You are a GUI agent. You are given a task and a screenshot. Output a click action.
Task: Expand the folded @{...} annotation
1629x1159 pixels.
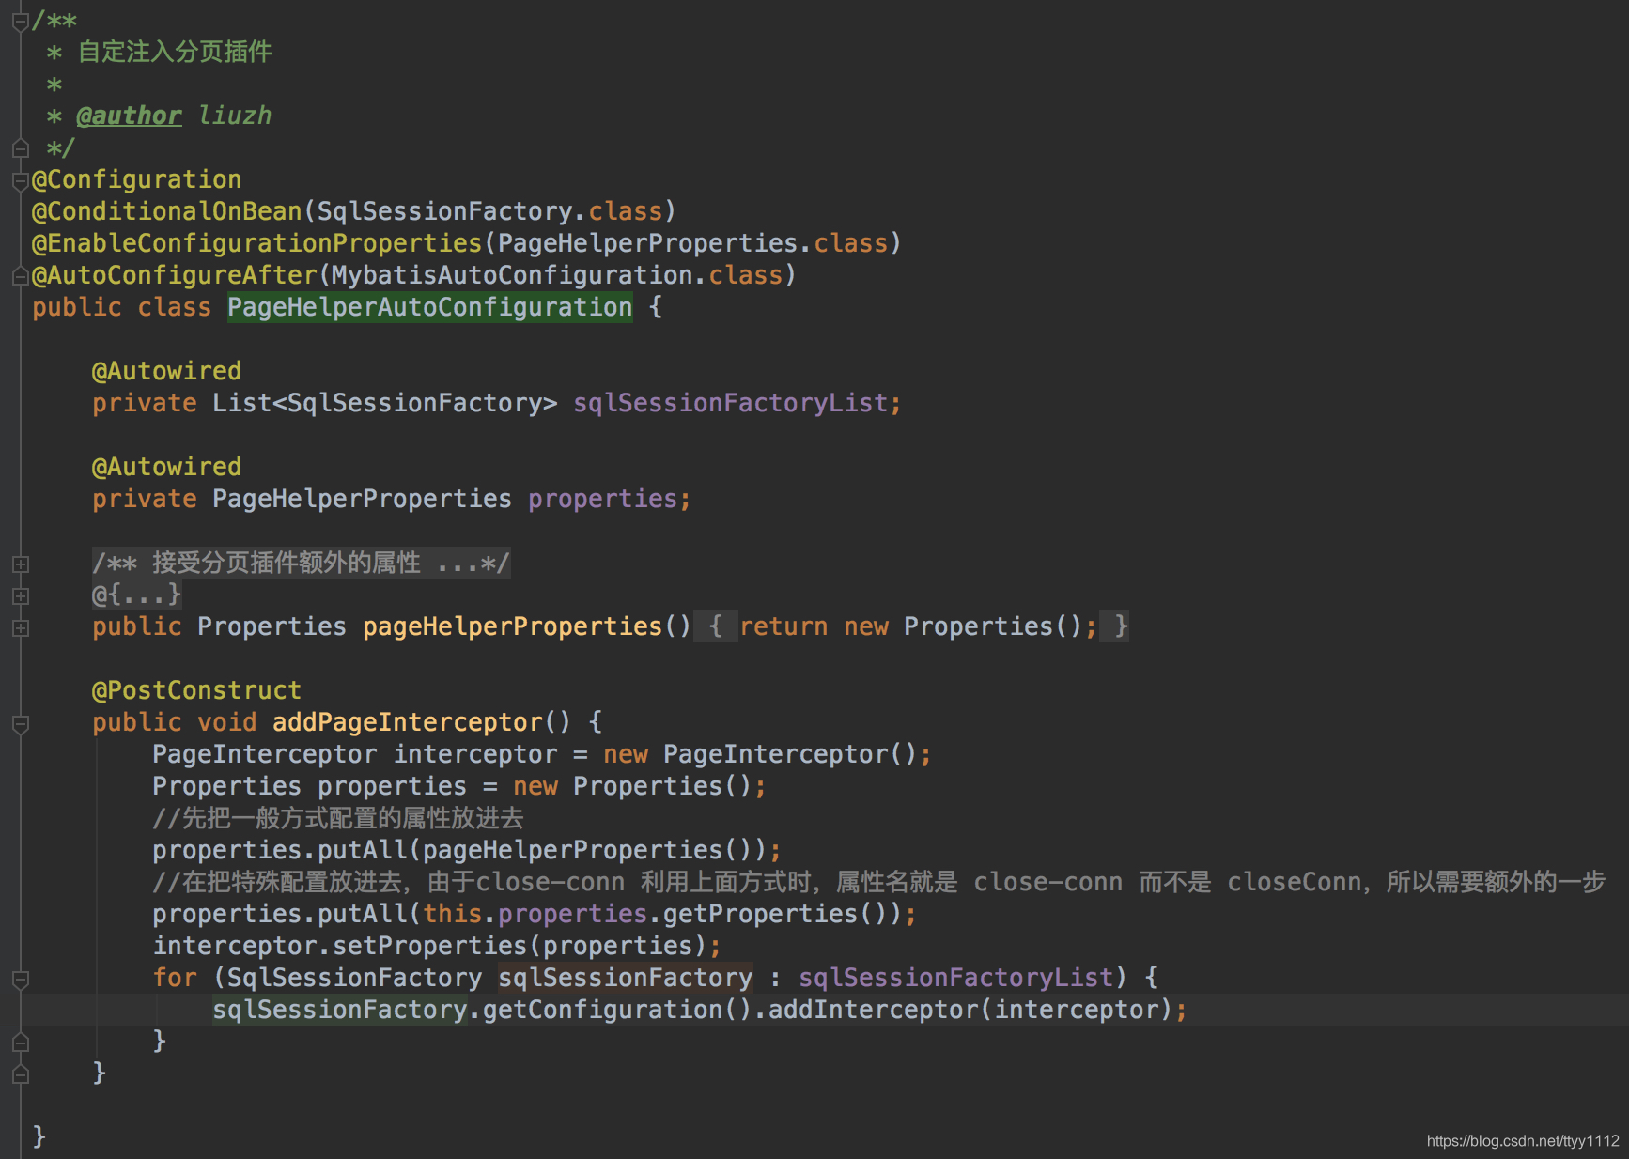(21, 596)
